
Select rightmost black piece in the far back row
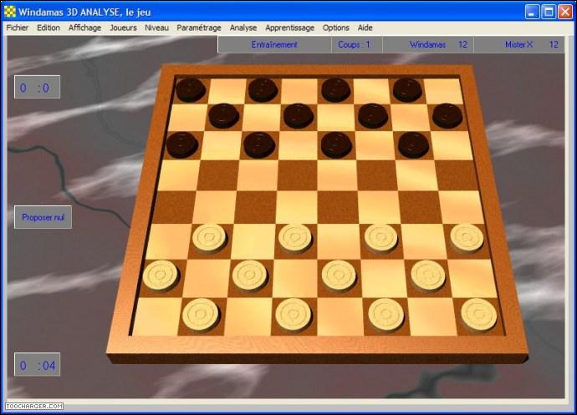407,89
